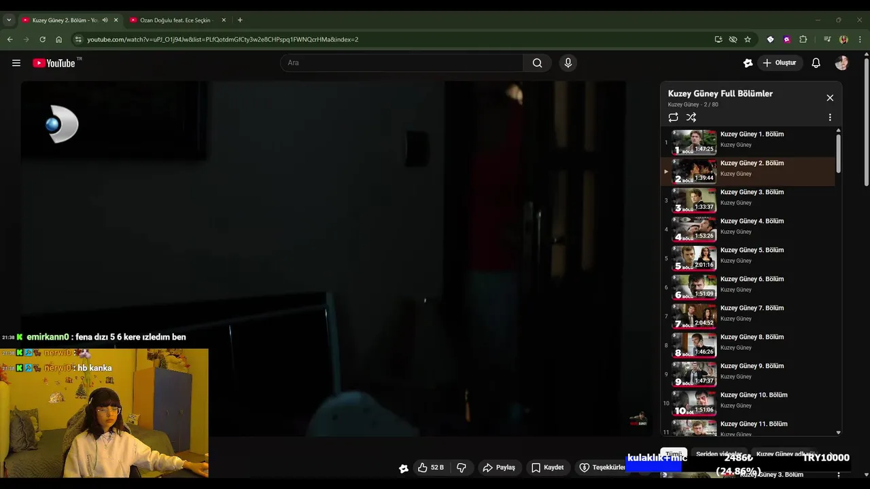Click the Teşekkürler thanks button
The height and width of the screenshot is (489, 870).
(602, 467)
